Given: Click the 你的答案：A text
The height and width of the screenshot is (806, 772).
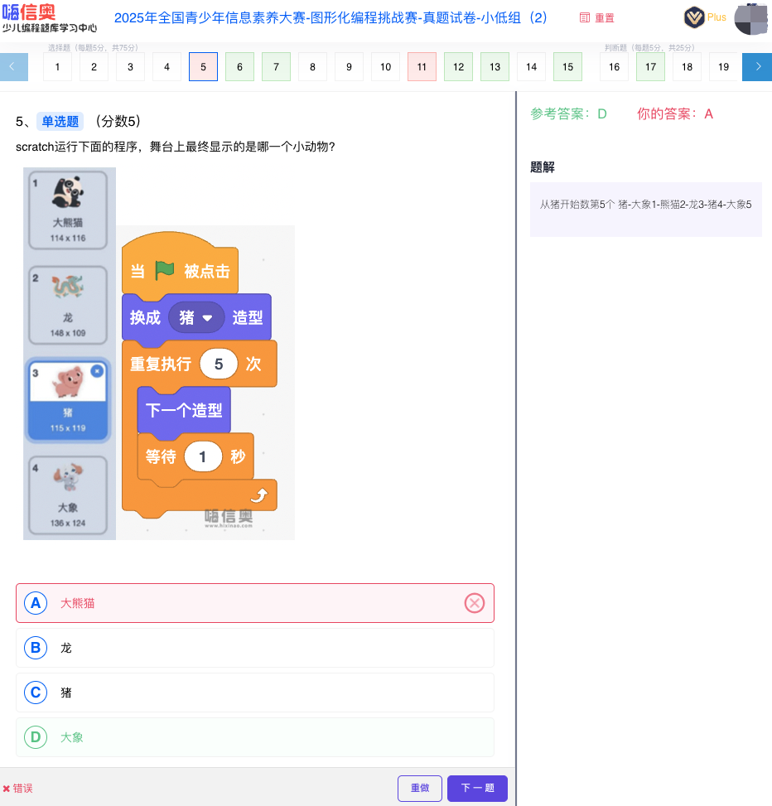Looking at the screenshot, I should coord(675,113).
